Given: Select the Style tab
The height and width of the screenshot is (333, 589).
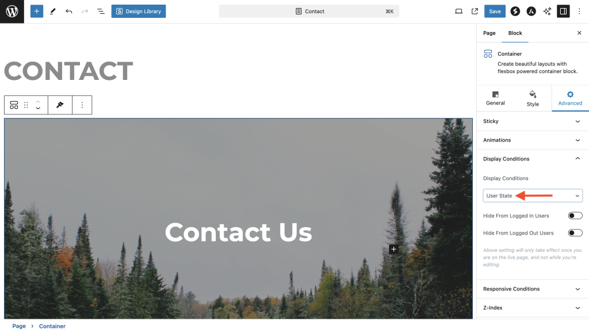Looking at the screenshot, I should click(x=533, y=99).
